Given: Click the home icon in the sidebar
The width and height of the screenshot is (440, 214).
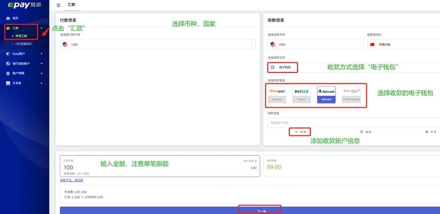Looking at the screenshot, I should tap(8, 18).
